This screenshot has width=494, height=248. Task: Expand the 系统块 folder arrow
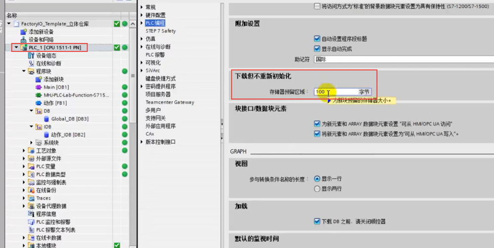[x=32, y=143]
